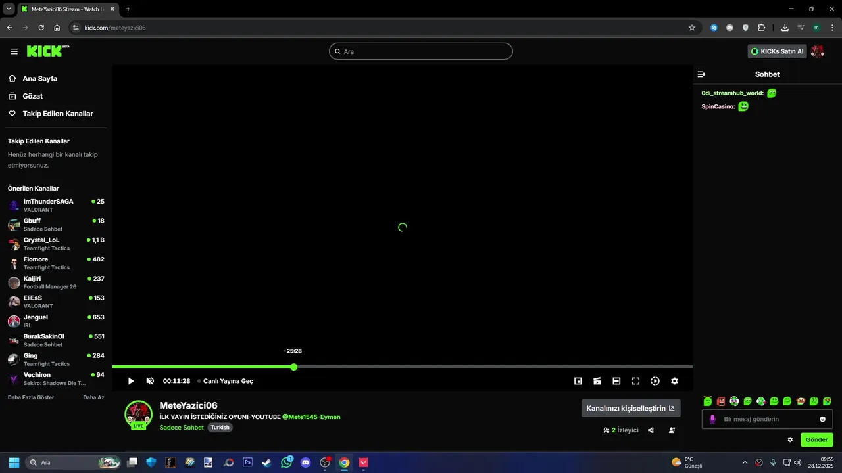842x473 pixels.
Task: Open Vechiron Sekiro channel
Action: coord(56,378)
